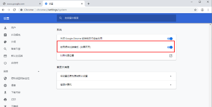Image resolution: width=212 pixels, height=107 pixels.
Task: Expand the restore default settings row arrow
Action: pyautogui.click(x=171, y=76)
